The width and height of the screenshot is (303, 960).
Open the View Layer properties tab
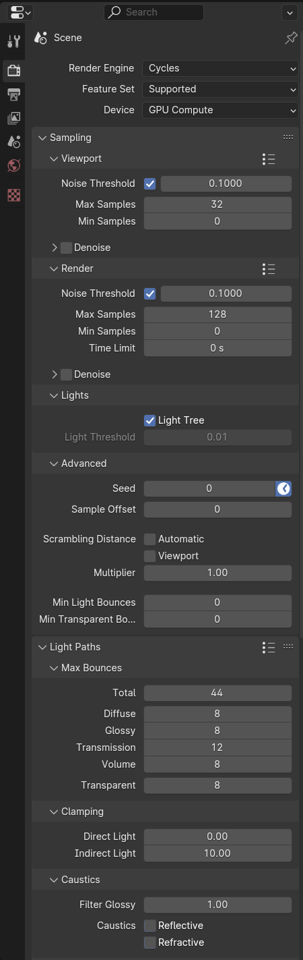click(x=13, y=118)
